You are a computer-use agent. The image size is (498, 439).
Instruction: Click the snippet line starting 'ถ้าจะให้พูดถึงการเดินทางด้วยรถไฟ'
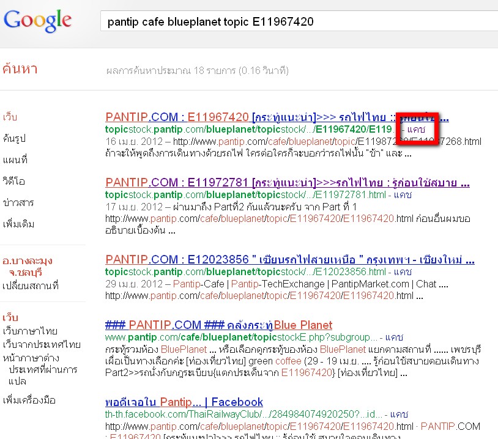[x=259, y=153]
